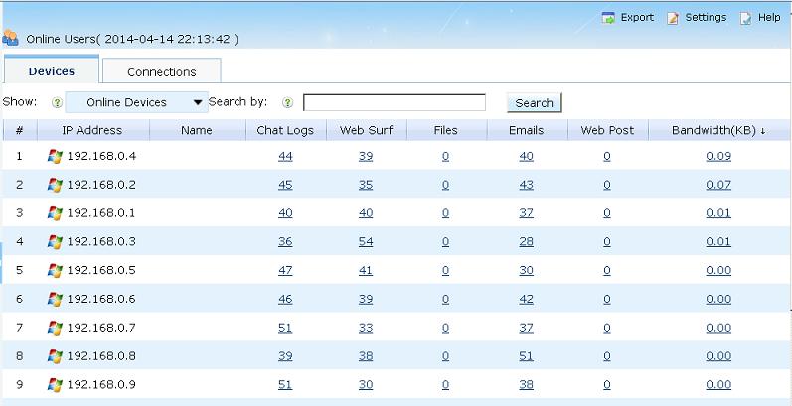Click the Export icon in top toolbar
Image resolution: width=792 pixels, height=406 pixels.
coord(608,18)
